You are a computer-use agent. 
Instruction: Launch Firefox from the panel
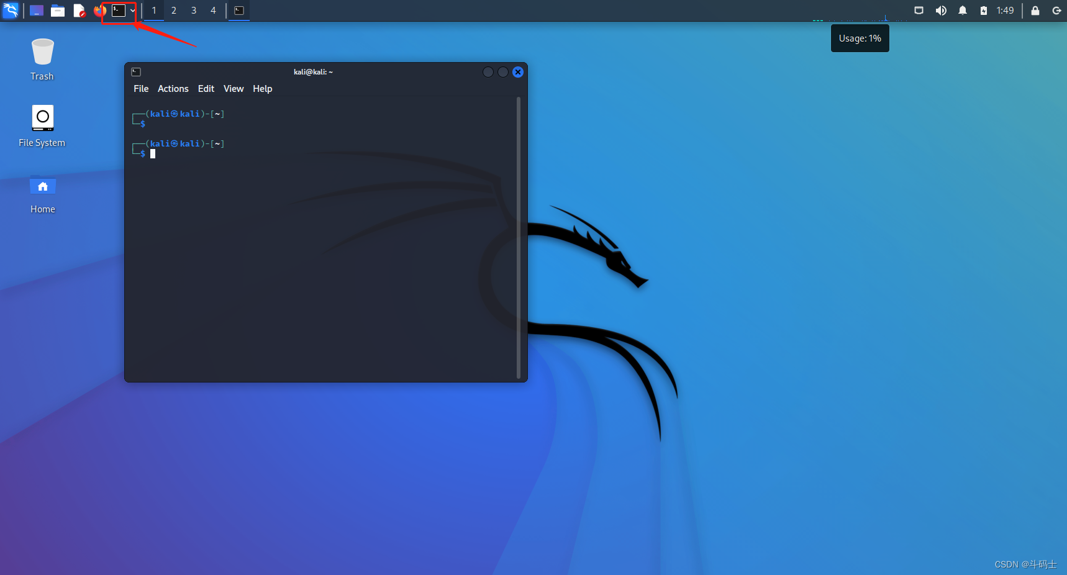pyautogui.click(x=99, y=11)
